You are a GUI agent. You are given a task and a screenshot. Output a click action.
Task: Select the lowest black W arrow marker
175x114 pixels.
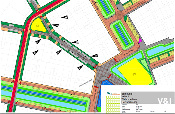[x=80, y=67]
